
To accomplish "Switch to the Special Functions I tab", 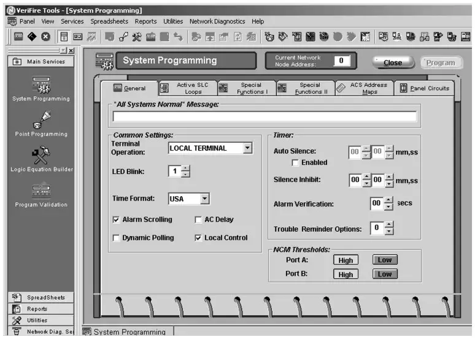I will click(247, 88).
